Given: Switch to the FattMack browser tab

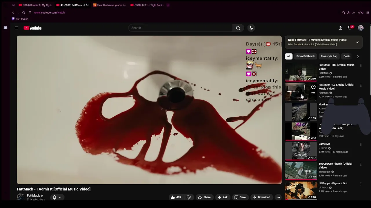Looking at the screenshot, I should (72, 5).
